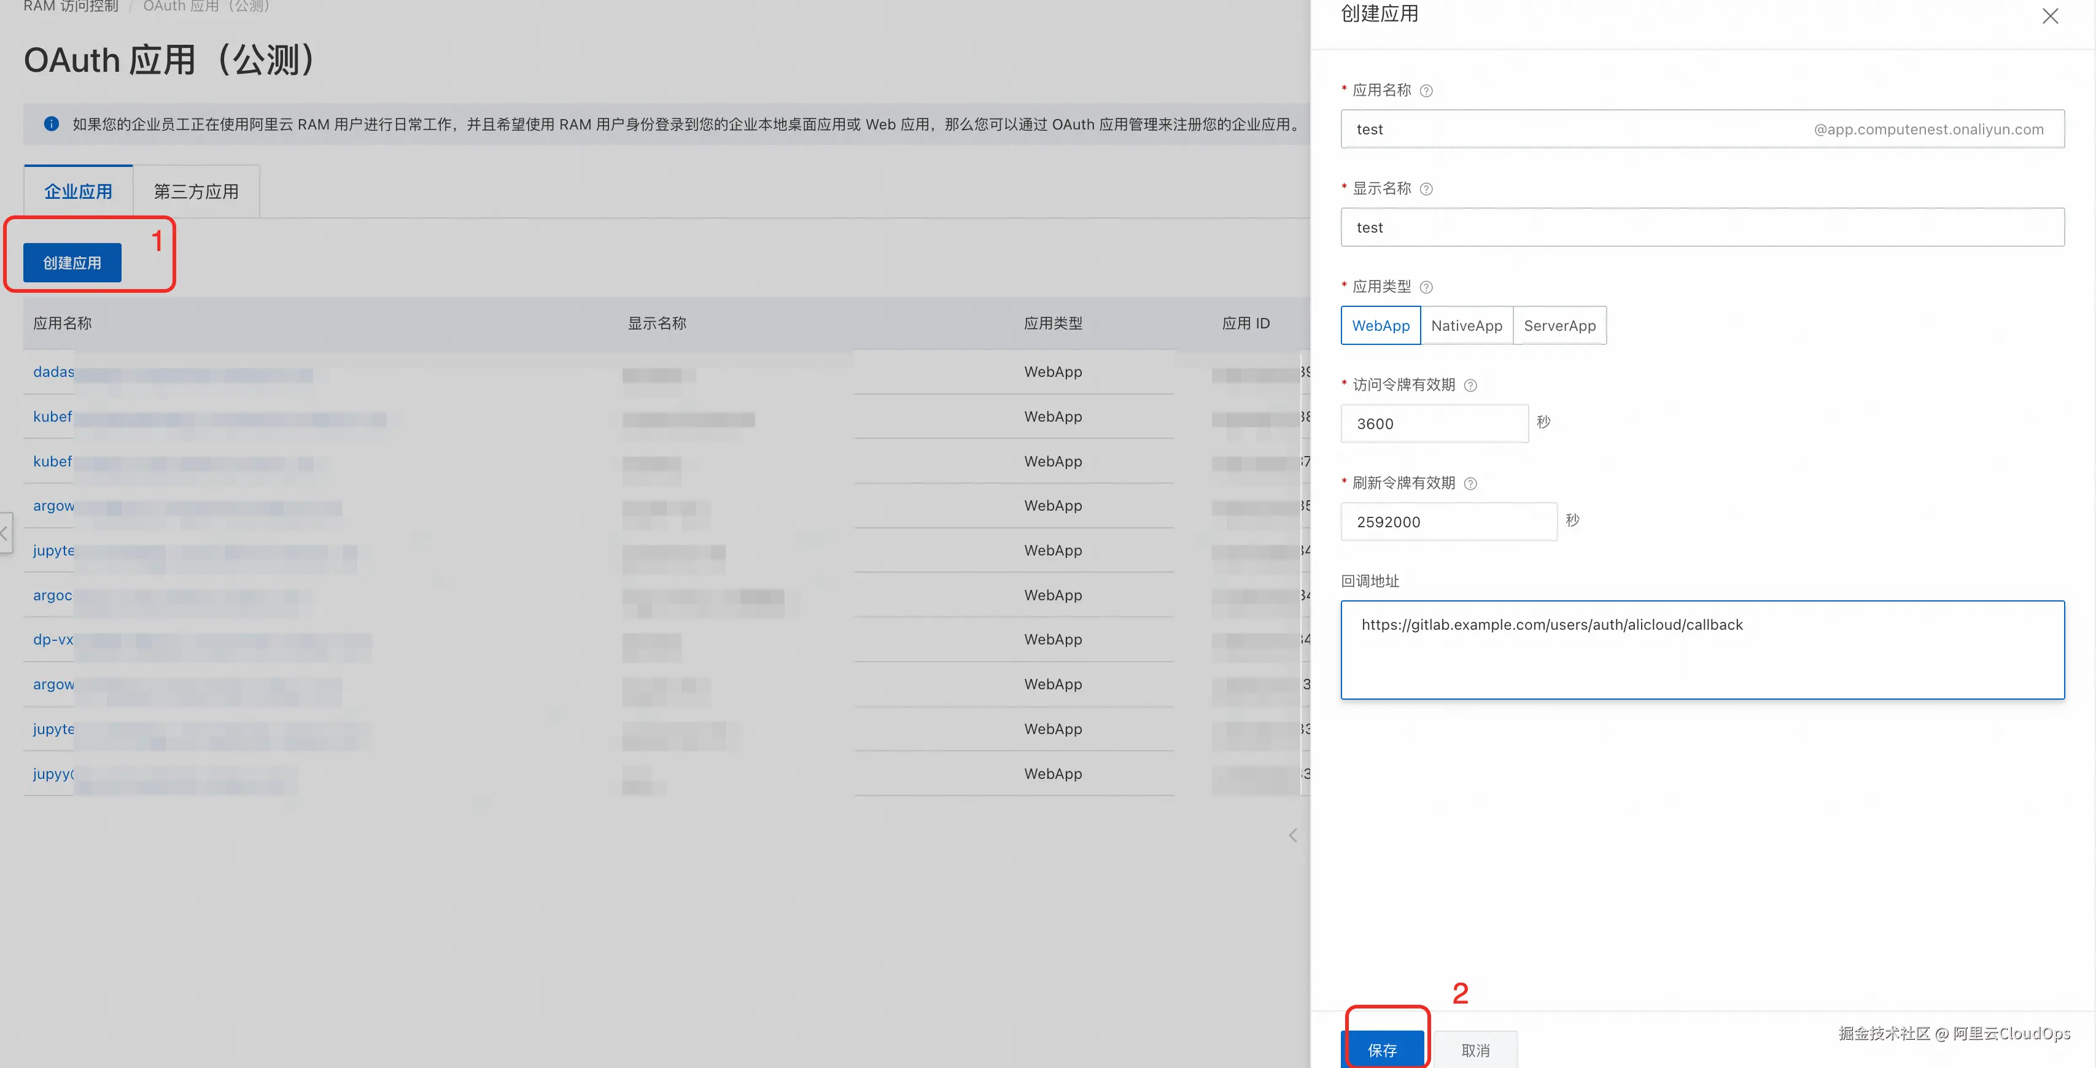Click the previous page arrow below table
Viewport: 2096px width, 1068px height.
click(x=1292, y=835)
